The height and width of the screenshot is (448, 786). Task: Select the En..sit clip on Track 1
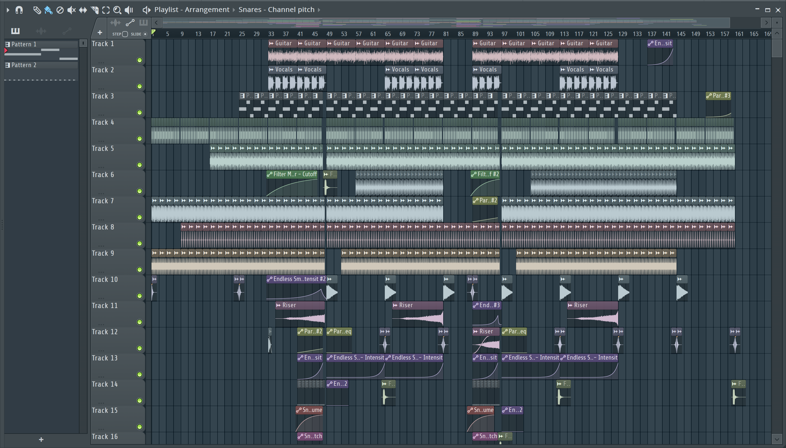(660, 53)
